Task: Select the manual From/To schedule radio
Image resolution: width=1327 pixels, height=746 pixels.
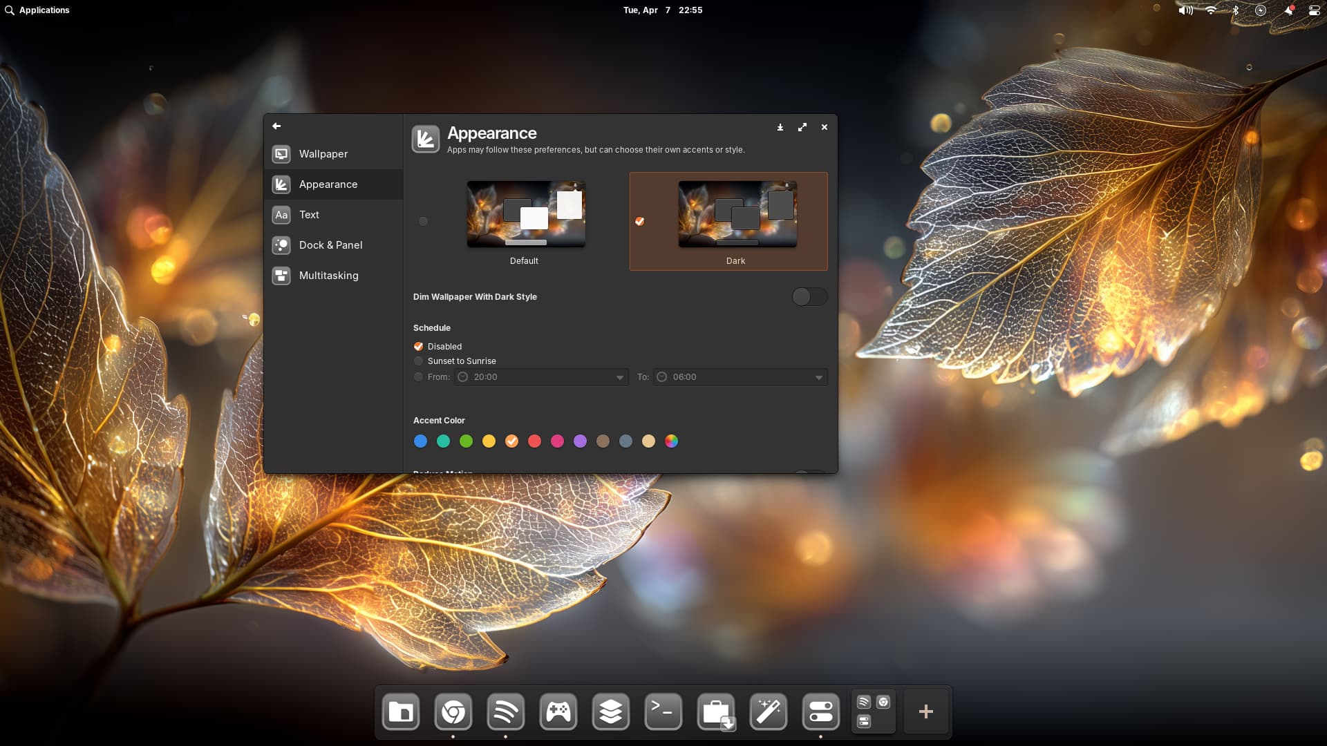Action: point(419,377)
